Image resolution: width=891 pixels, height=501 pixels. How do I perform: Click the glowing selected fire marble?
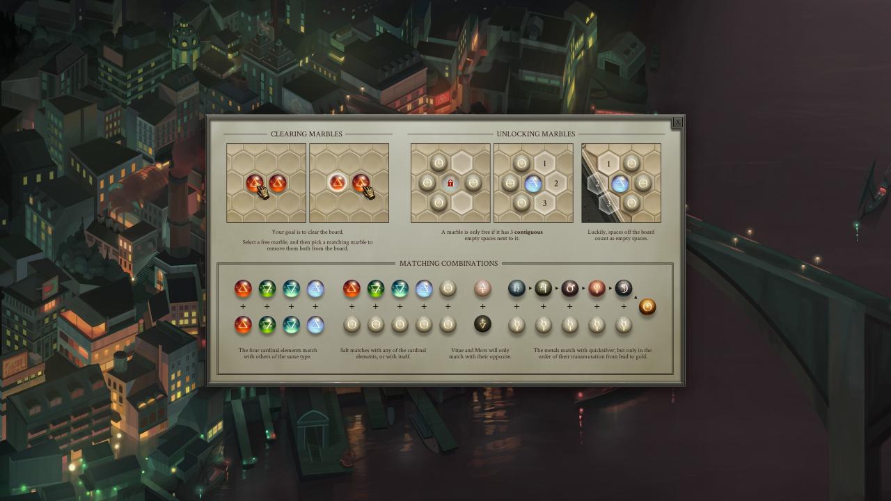(x=338, y=183)
